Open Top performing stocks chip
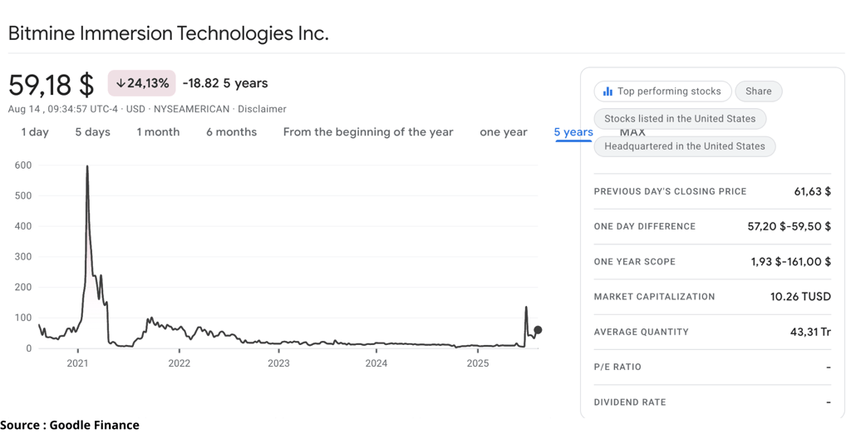This screenshot has width=851, height=439. [662, 91]
